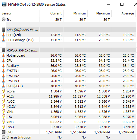Click the Sensor column header
The image size is (137, 140).
20,13
